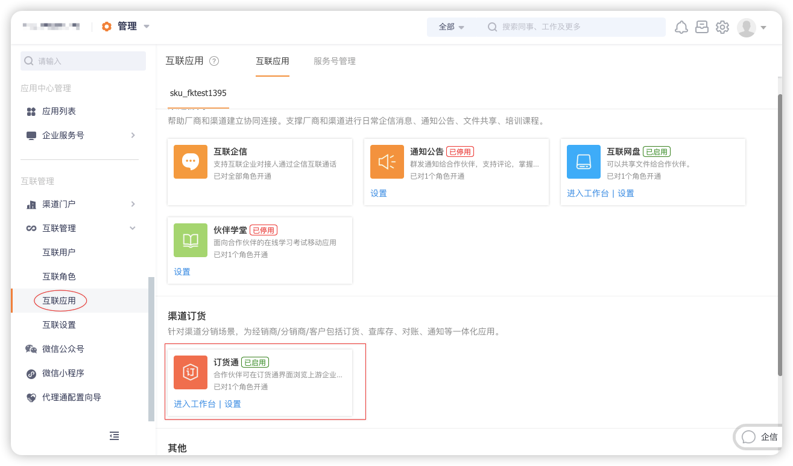The width and height of the screenshot is (793, 466).
Task: Click the sidebar vertical scrollbar
Action: [x=151, y=349]
